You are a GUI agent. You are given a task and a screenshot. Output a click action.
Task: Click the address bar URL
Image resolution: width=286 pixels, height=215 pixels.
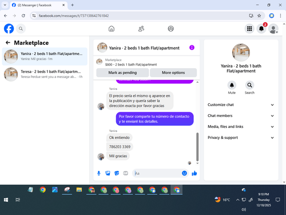(x=74, y=15)
